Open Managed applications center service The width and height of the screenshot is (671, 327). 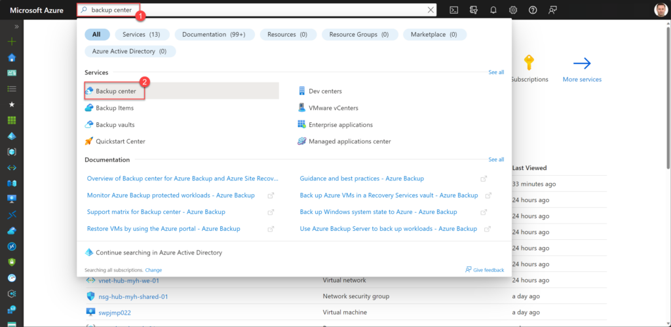point(344,141)
